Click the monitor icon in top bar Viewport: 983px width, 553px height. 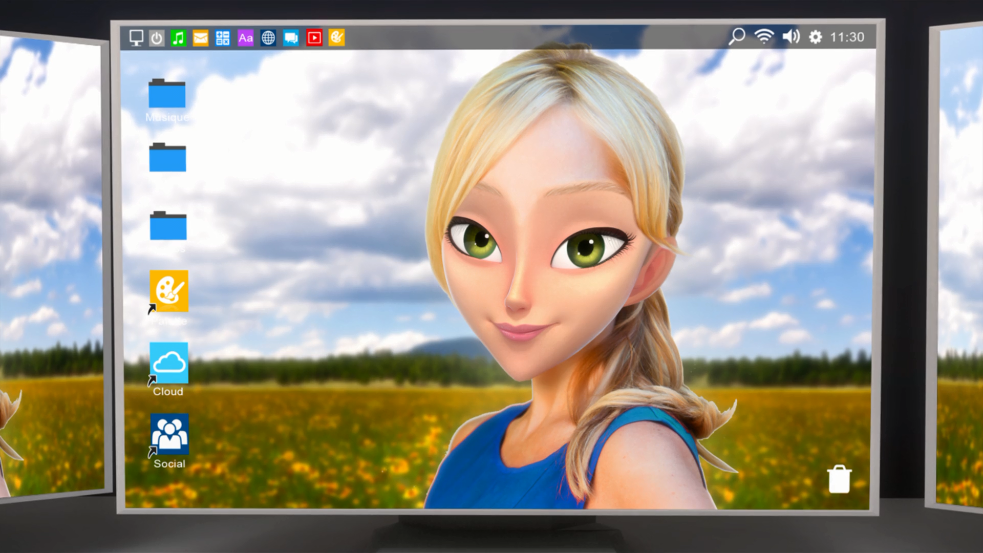(136, 38)
